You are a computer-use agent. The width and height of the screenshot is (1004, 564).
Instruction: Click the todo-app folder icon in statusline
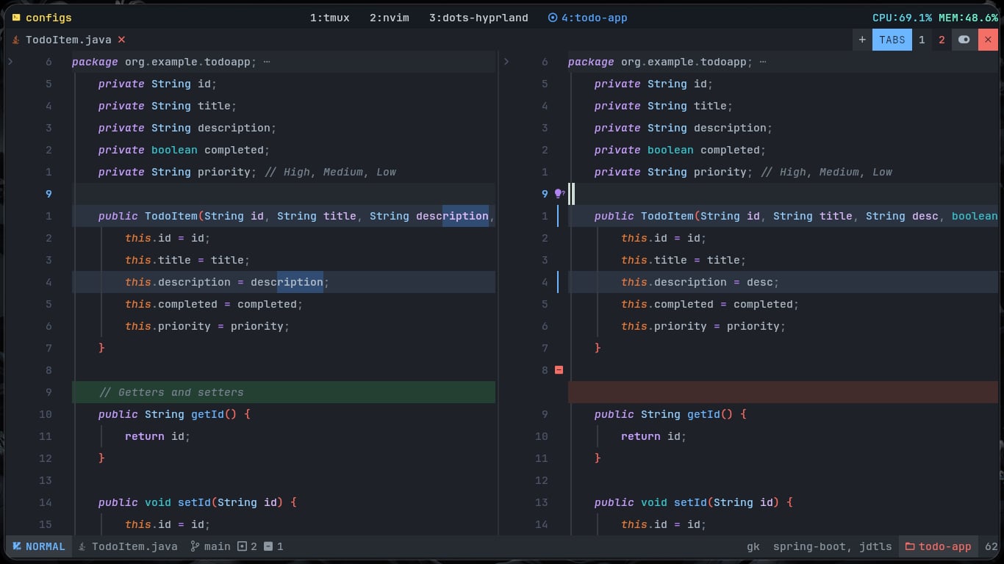click(910, 546)
